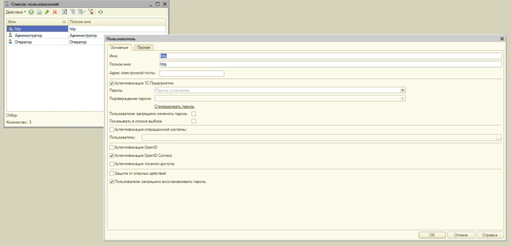Click the green Refresh list icon
Viewport: 511px width, 246px height.
tap(101, 12)
